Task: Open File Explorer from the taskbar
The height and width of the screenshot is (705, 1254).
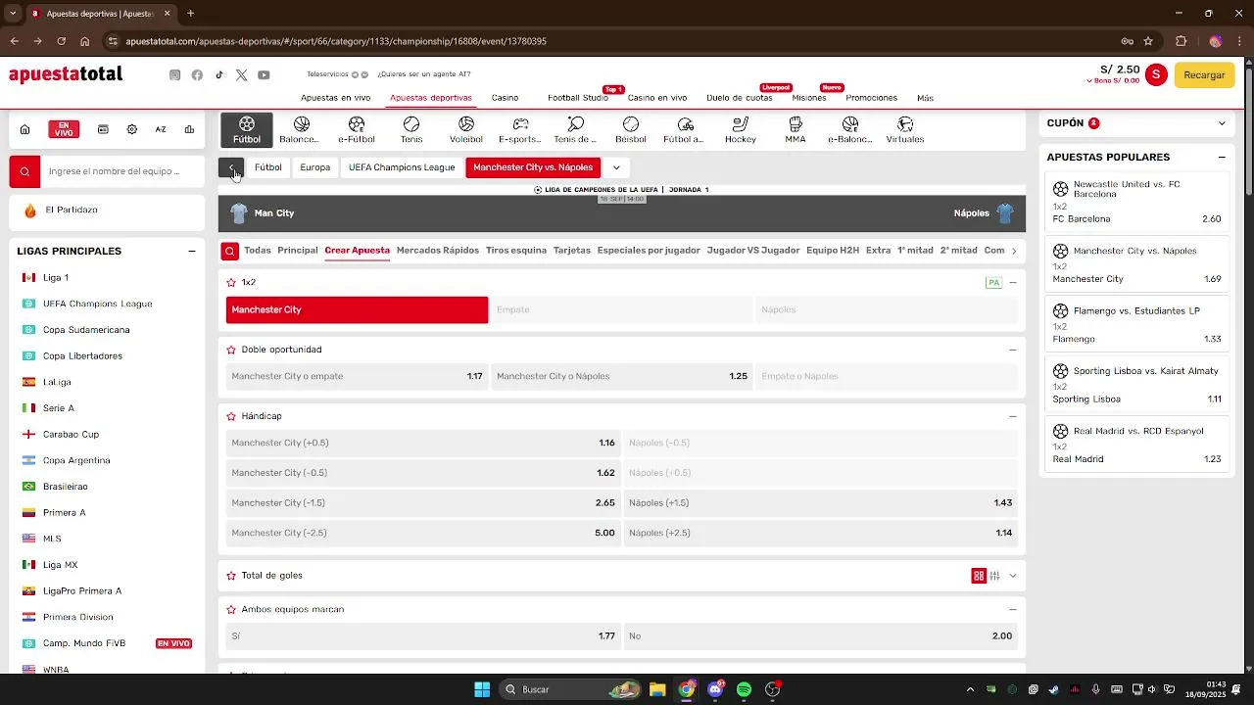Action: (657, 689)
